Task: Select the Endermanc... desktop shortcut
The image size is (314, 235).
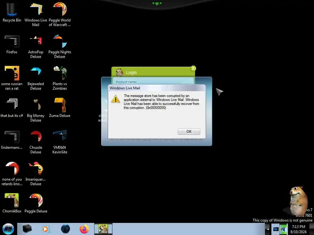Action: [x=12, y=140]
